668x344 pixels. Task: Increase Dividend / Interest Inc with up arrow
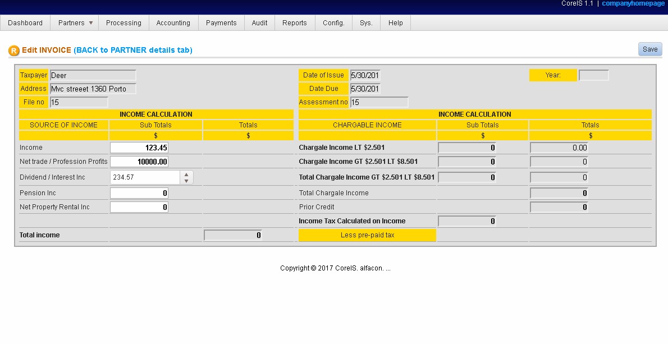click(186, 175)
